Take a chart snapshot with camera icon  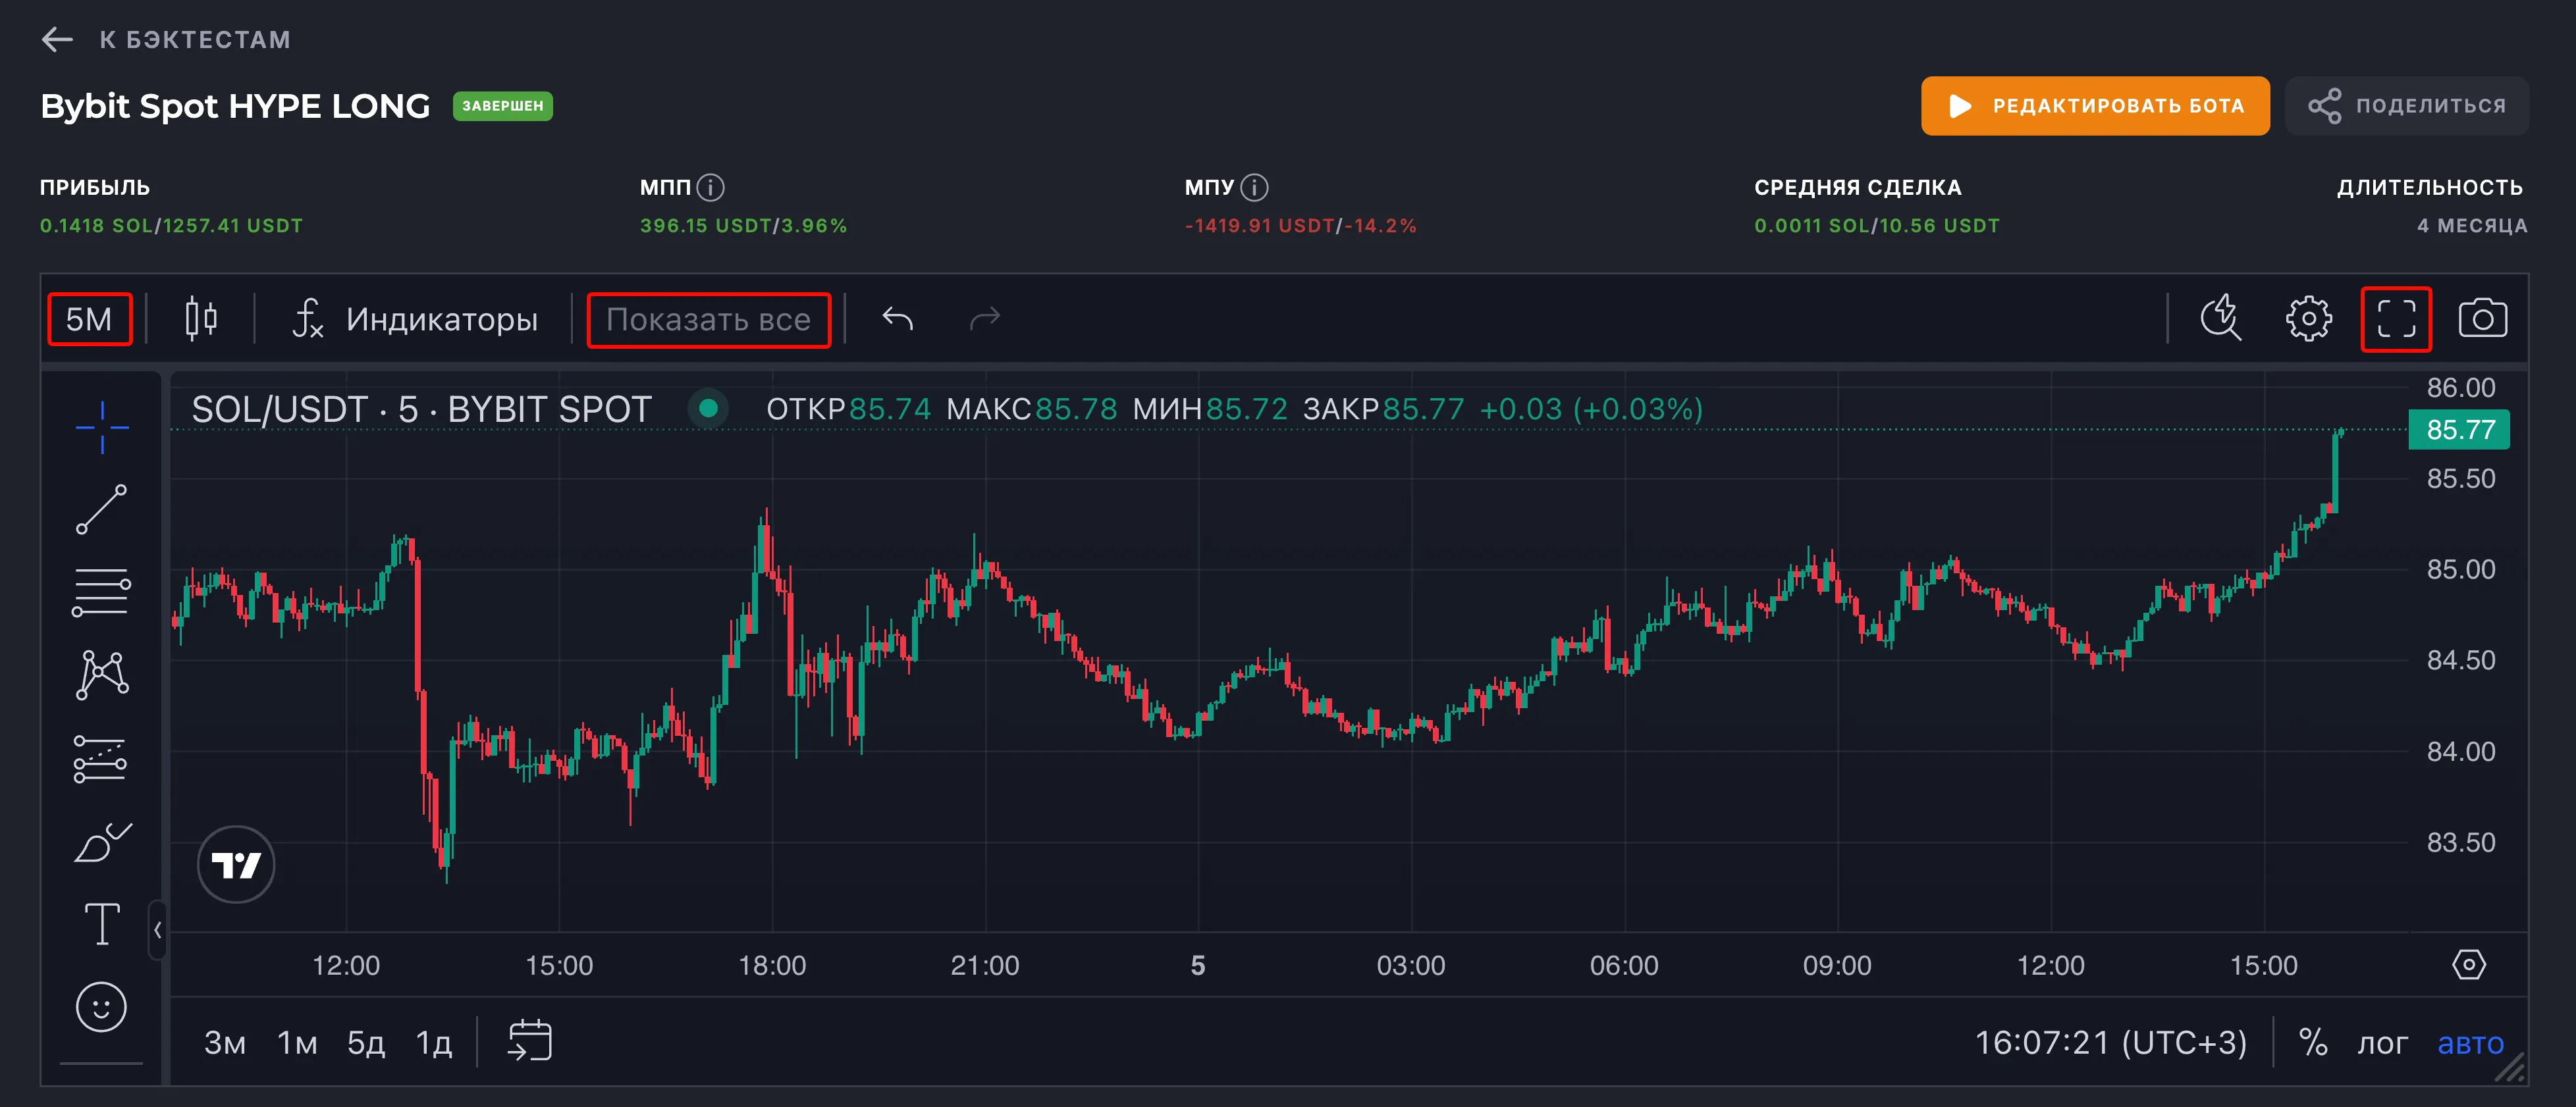2483,320
